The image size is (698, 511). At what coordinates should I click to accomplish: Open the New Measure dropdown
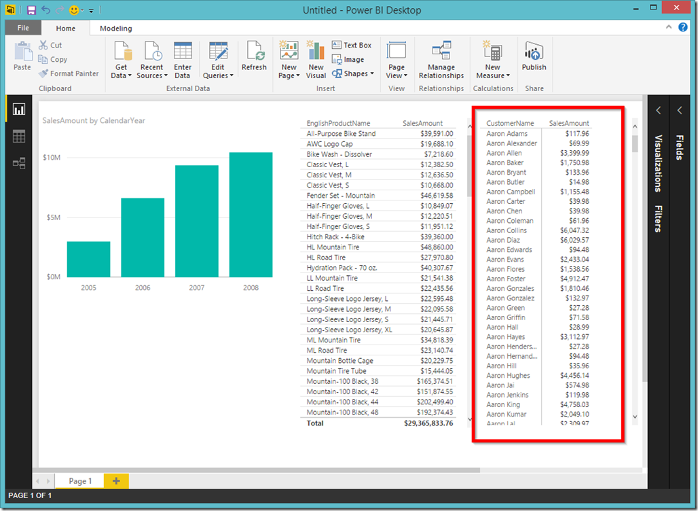(493, 60)
